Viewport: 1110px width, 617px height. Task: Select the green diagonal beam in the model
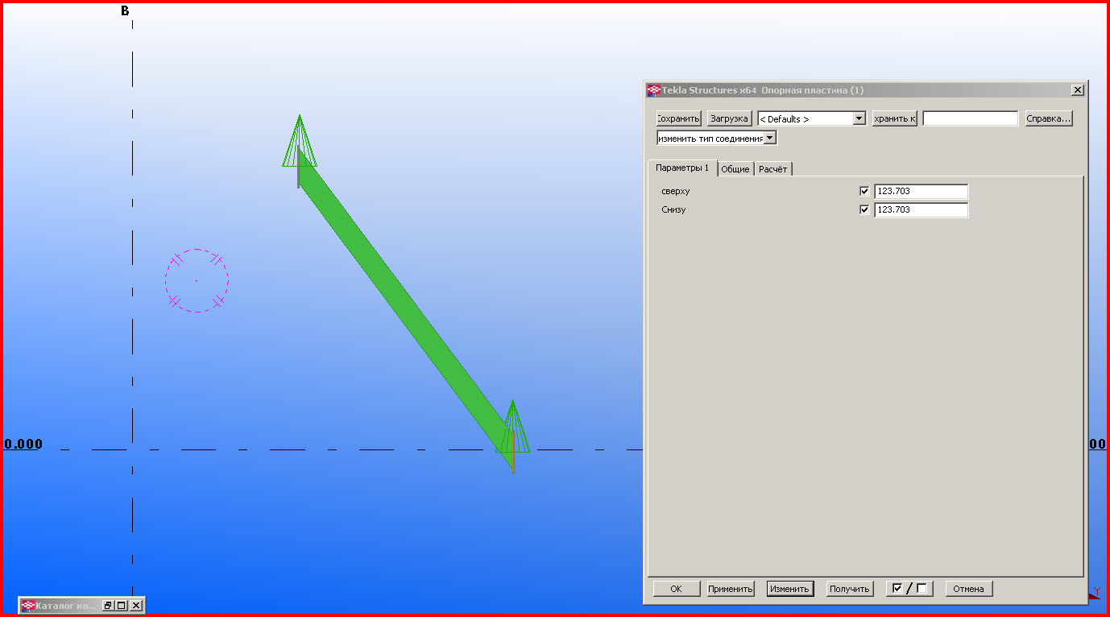pos(405,308)
